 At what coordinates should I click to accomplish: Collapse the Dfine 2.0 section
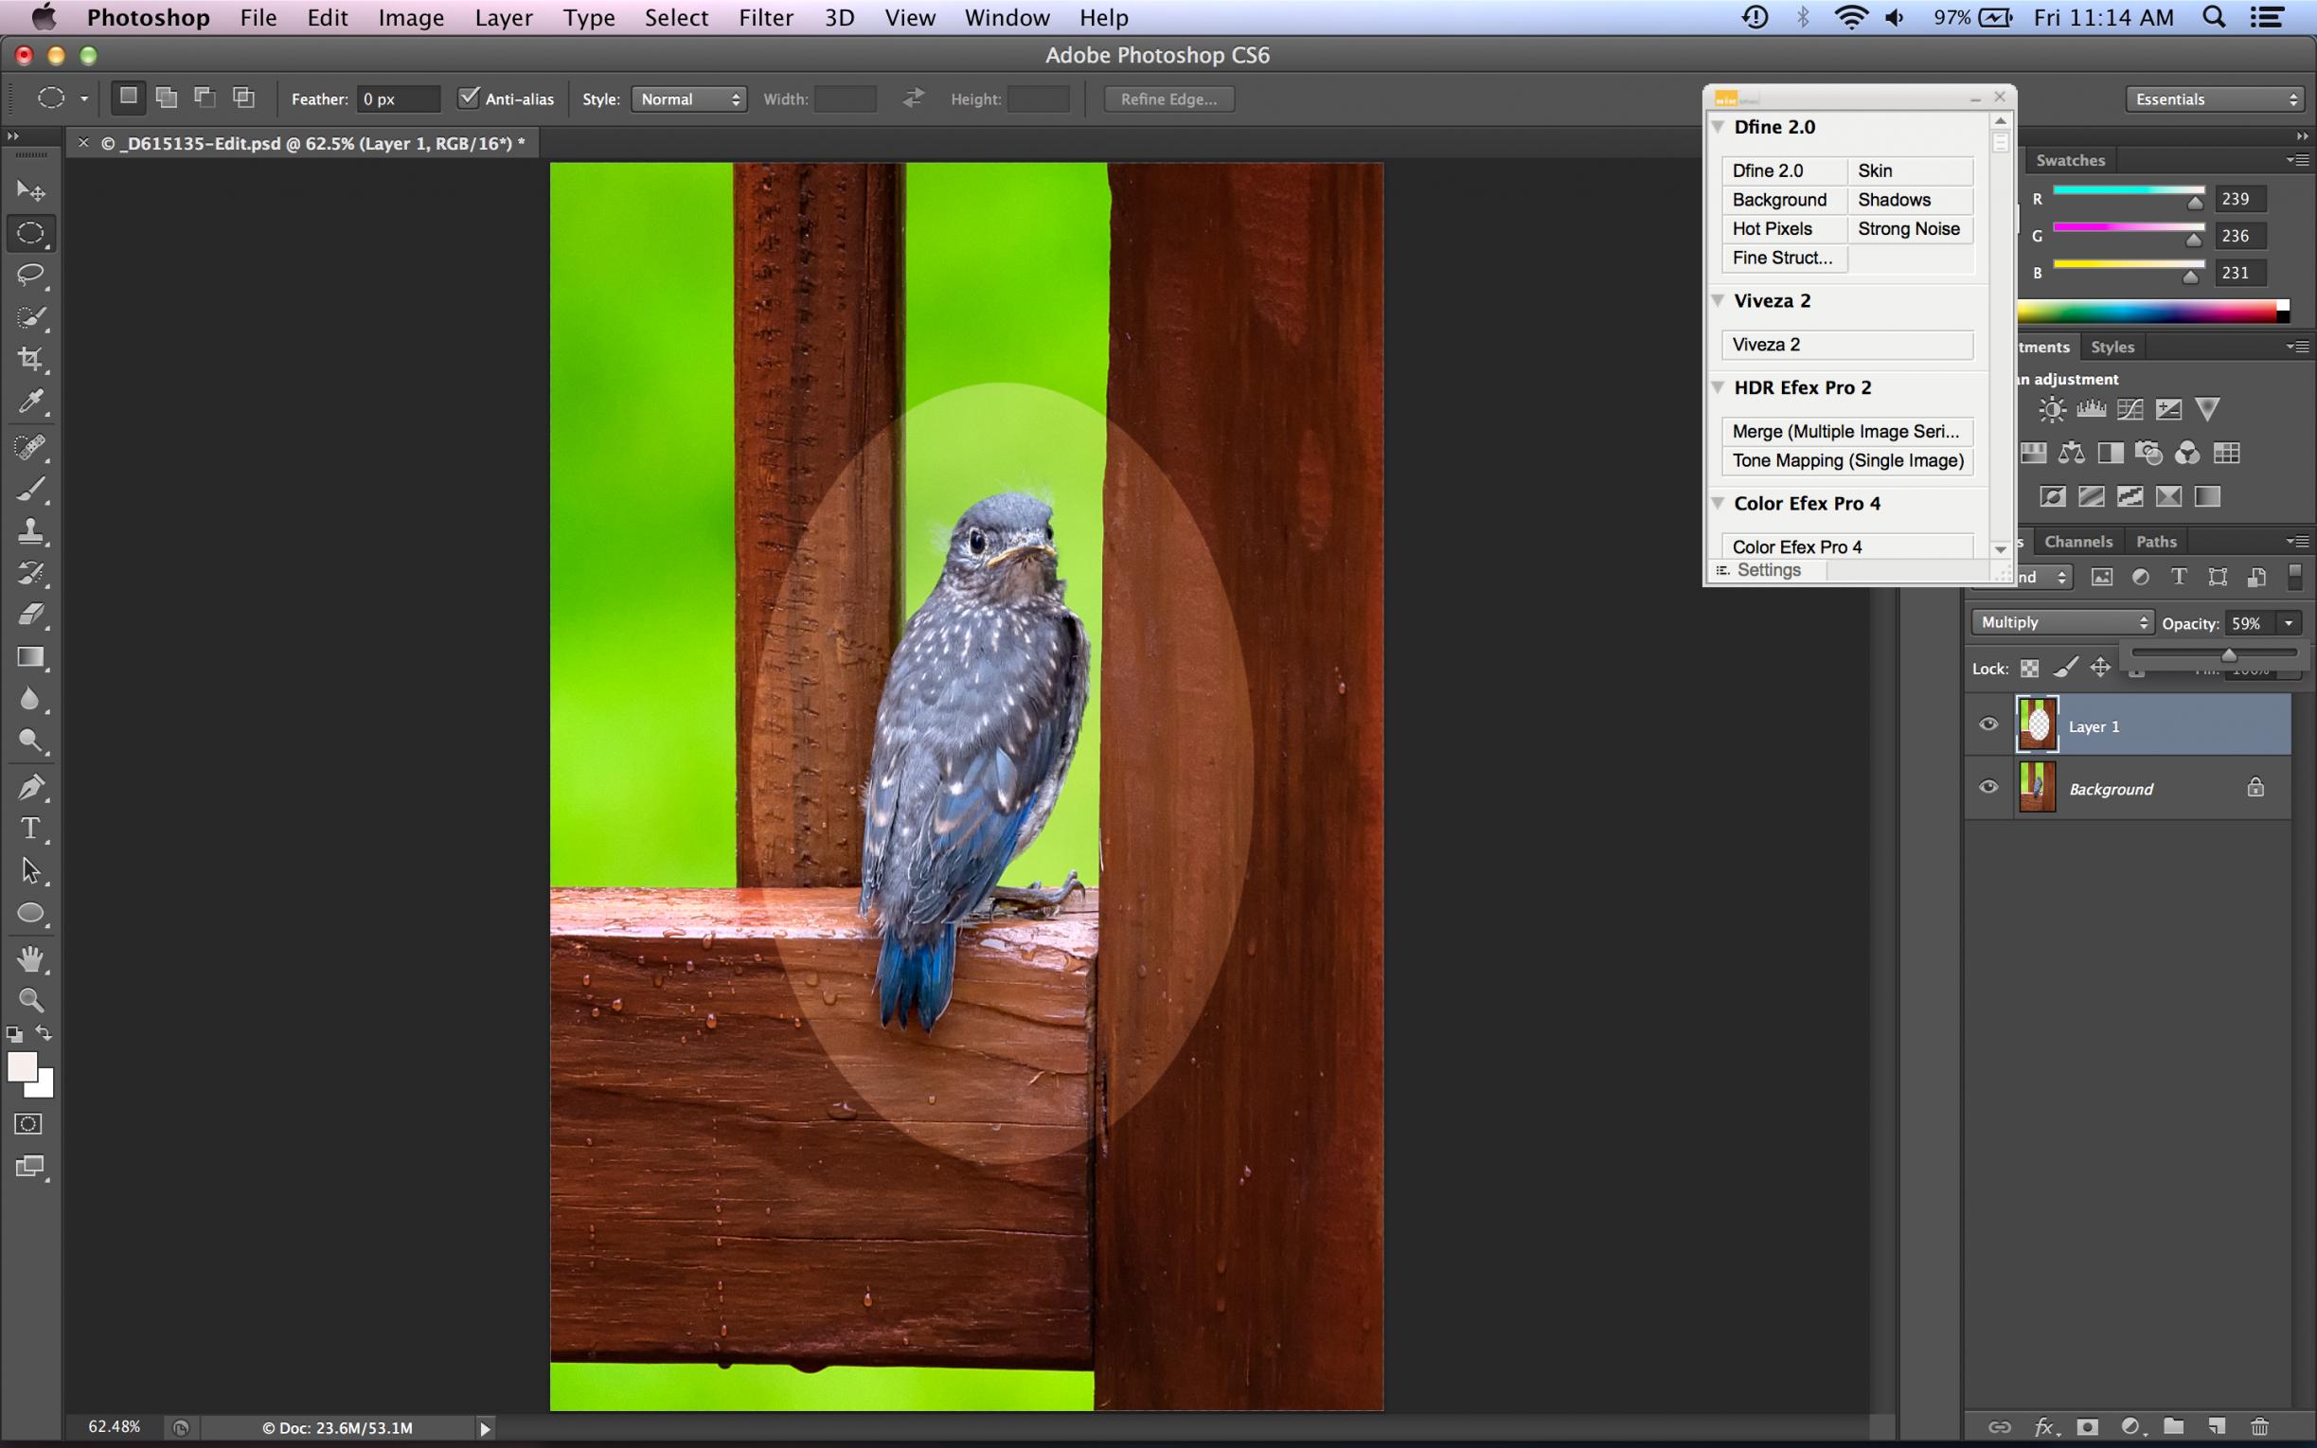[x=1719, y=126]
